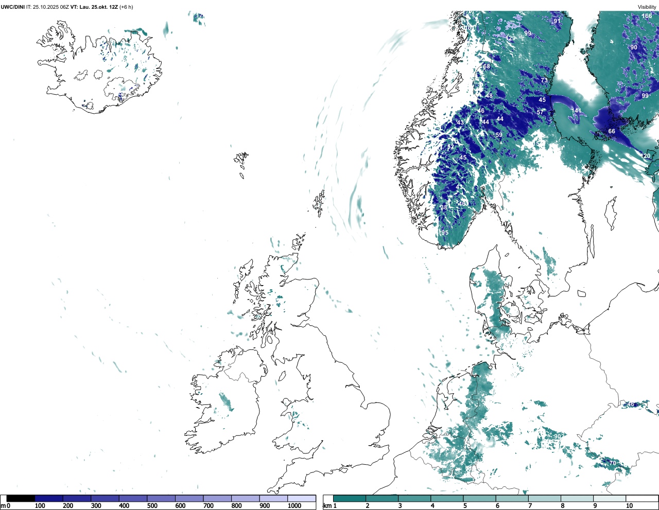
Task: Select the '1000' meter legend tick label
Action: coord(294,506)
